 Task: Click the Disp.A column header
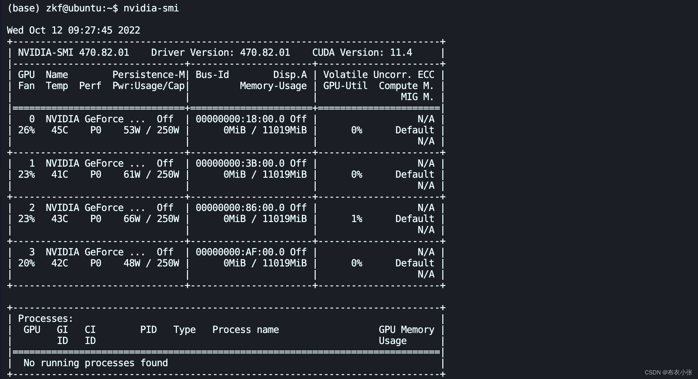pyautogui.click(x=290, y=74)
